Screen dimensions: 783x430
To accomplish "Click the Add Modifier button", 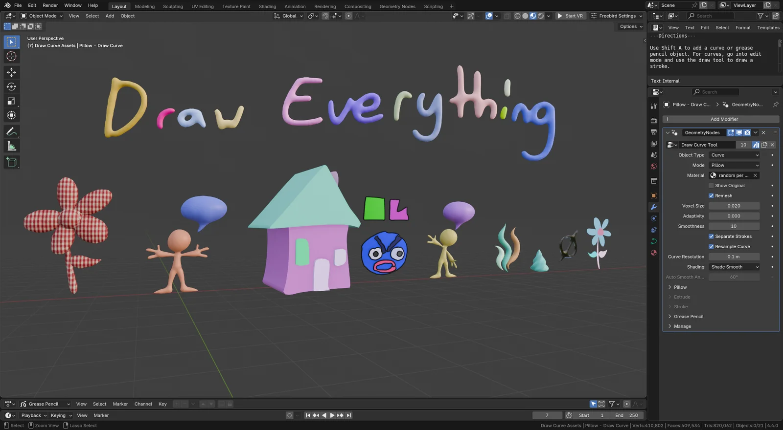I will coord(720,119).
